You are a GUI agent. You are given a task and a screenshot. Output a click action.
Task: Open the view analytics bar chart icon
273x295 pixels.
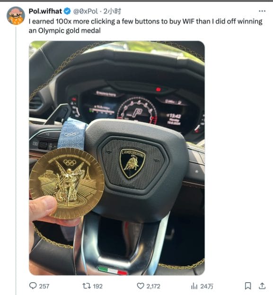[194, 286]
